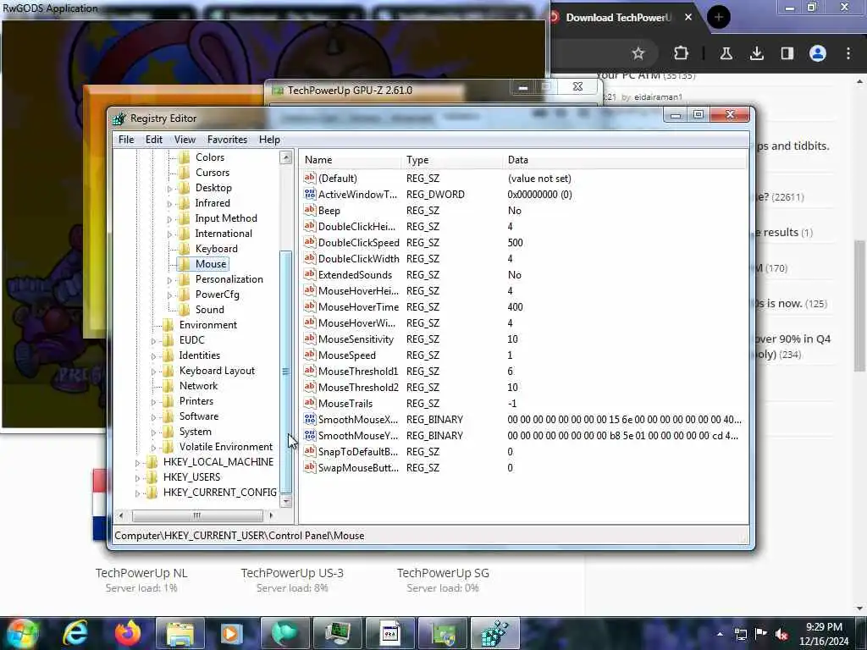The image size is (867, 650).
Task: Toggle Chrome's side panel icon
Action: tap(787, 53)
